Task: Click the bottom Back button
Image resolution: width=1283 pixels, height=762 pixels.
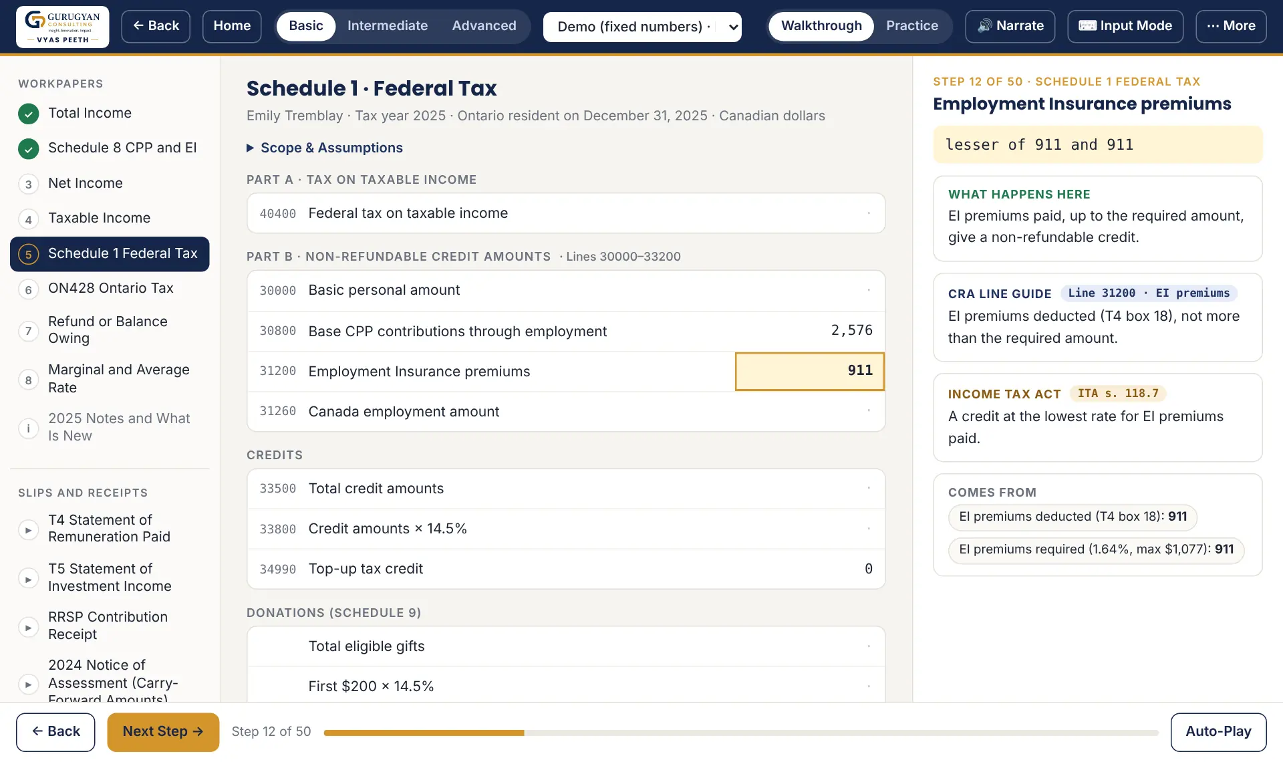Action: tap(55, 732)
